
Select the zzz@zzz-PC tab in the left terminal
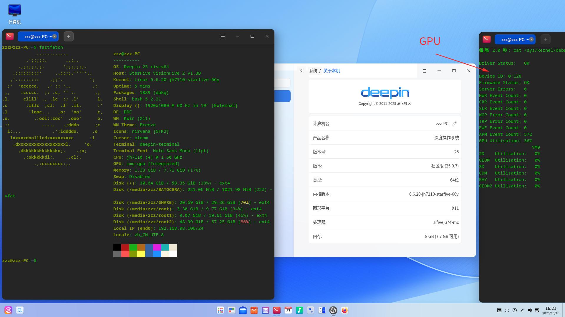coord(36,36)
